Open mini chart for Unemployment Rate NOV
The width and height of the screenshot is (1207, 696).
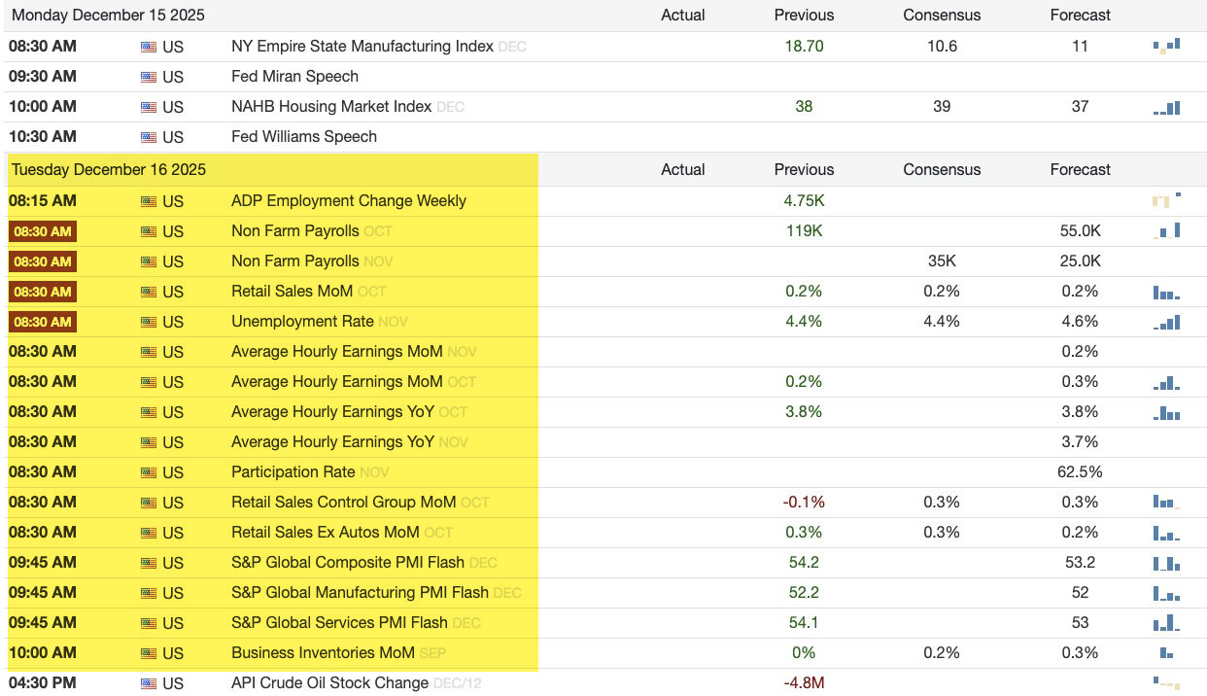click(1166, 322)
